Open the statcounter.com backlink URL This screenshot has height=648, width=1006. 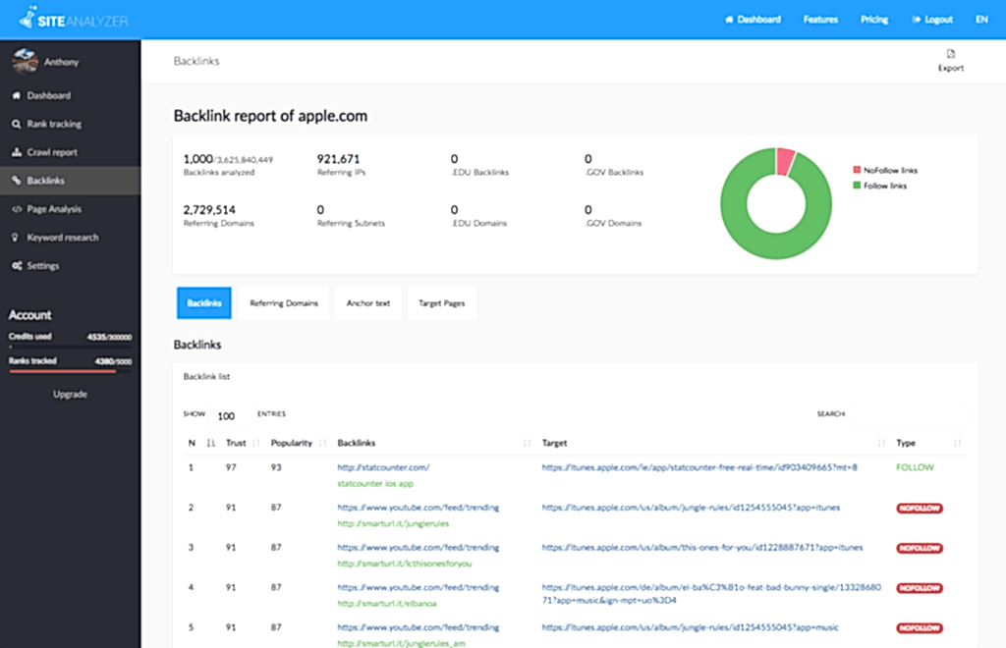[383, 467]
